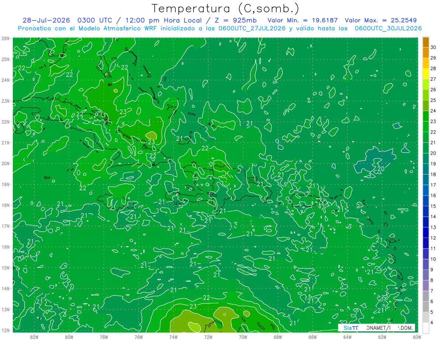This screenshot has width=443, height=342.
Task: Click the color bar label '4'
Action: click(x=432, y=323)
